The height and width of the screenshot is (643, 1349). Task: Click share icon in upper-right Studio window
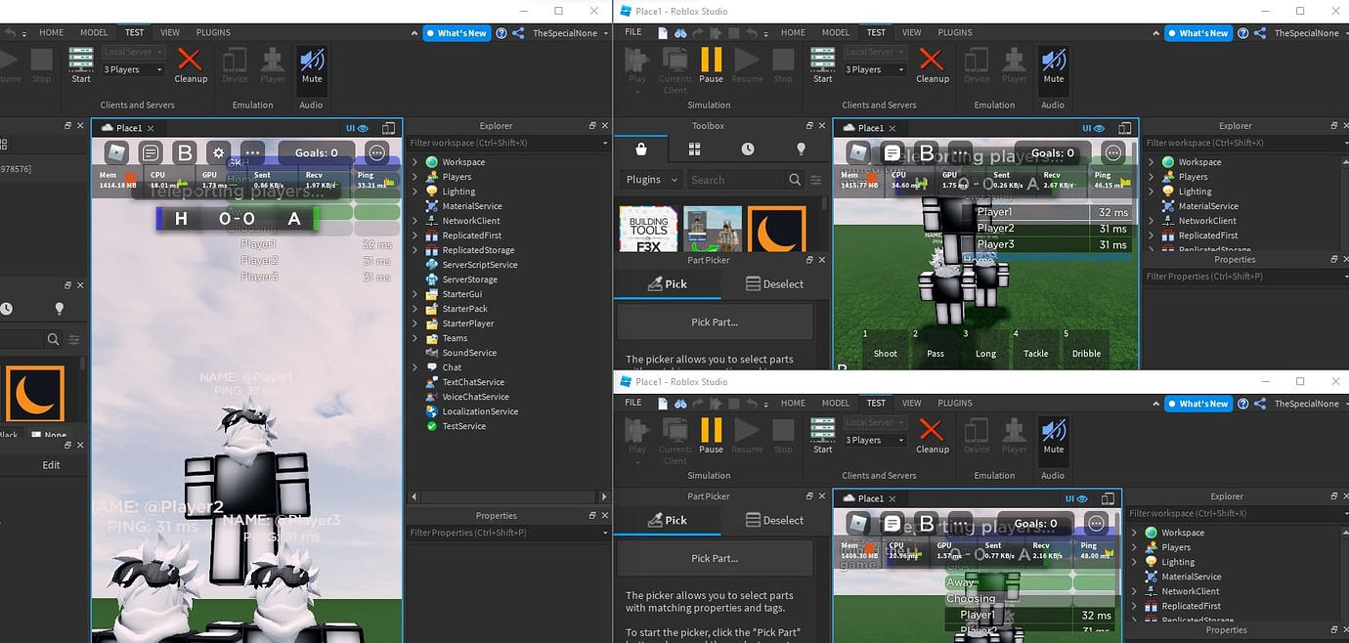(x=1260, y=33)
